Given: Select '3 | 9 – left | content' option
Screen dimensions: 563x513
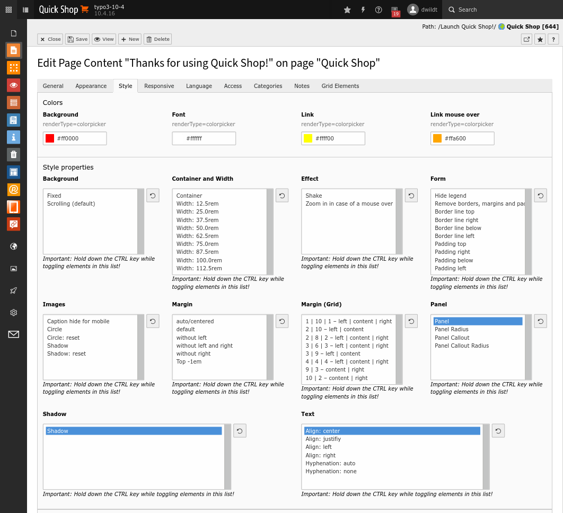Looking at the screenshot, I should click(349, 353).
